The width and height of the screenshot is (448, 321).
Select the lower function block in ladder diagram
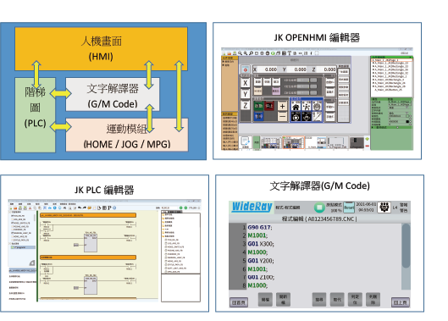(91, 285)
